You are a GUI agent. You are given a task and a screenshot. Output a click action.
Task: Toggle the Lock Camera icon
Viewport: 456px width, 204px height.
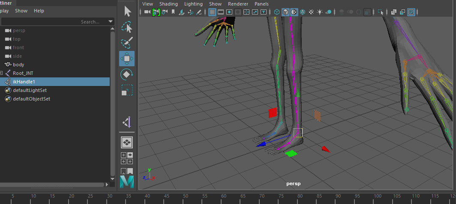pyautogui.click(x=156, y=12)
